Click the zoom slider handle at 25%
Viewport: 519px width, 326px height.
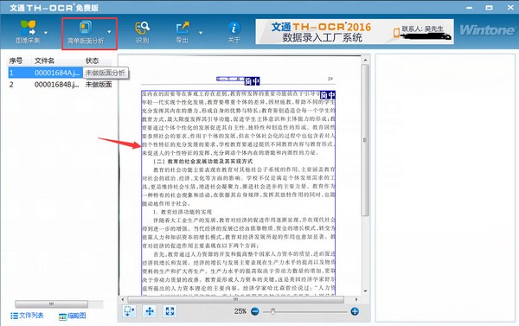[272, 311]
